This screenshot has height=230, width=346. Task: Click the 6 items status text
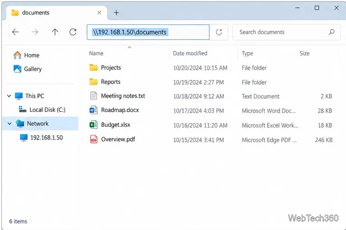(18, 221)
